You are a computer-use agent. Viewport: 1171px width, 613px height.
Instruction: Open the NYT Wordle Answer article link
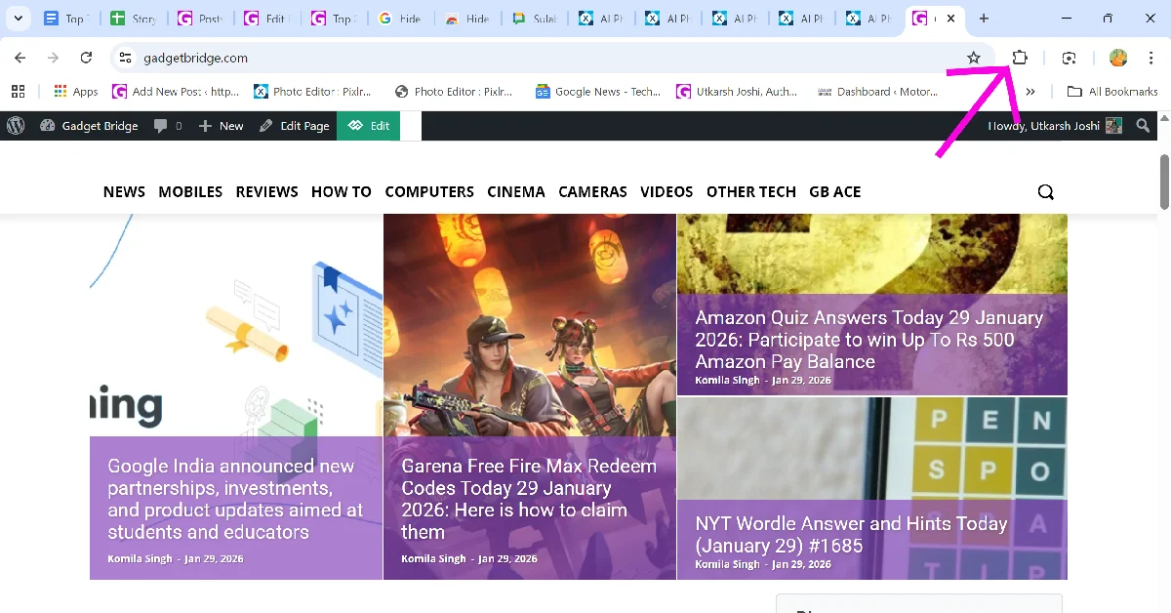[849, 535]
